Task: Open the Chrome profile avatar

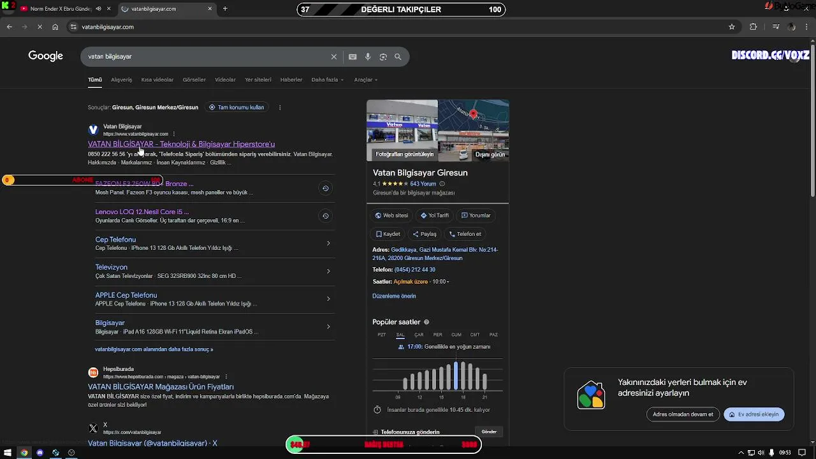Action: (x=792, y=27)
